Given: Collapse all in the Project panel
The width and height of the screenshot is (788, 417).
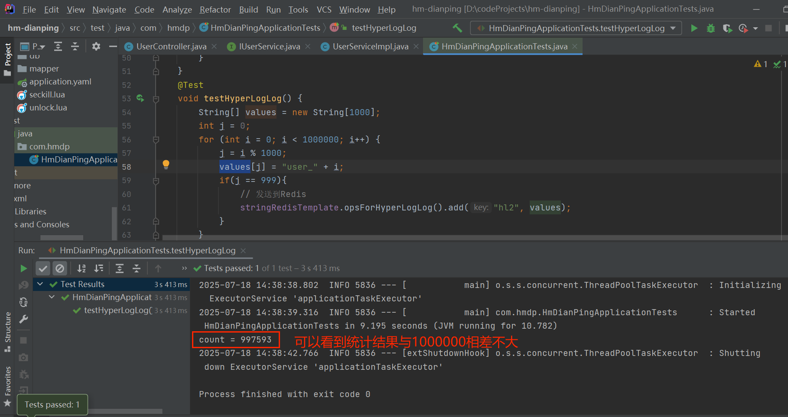Looking at the screenshot, I should (x=75, y=46).
